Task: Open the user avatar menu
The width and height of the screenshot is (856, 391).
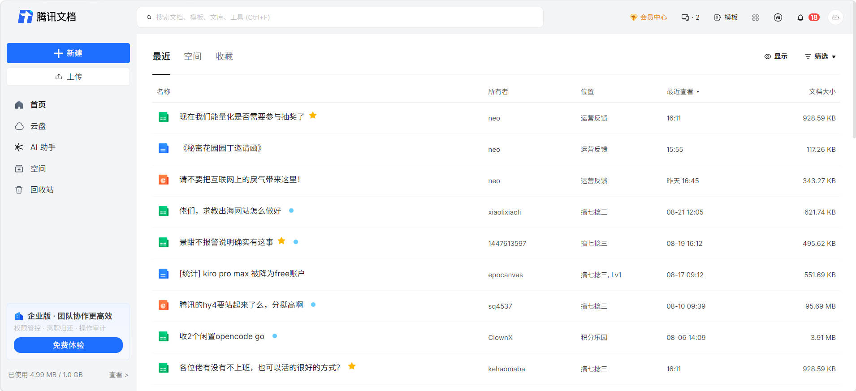Action: (x=835, y=17)
